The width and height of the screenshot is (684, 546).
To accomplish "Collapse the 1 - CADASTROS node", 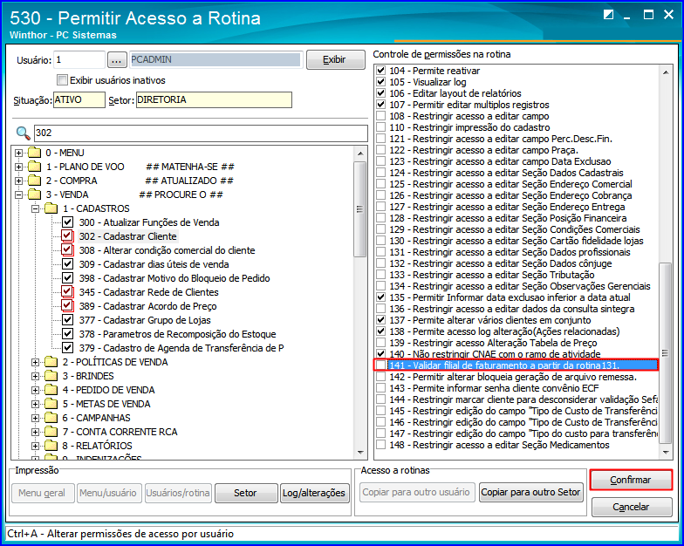I will point(35,209).
